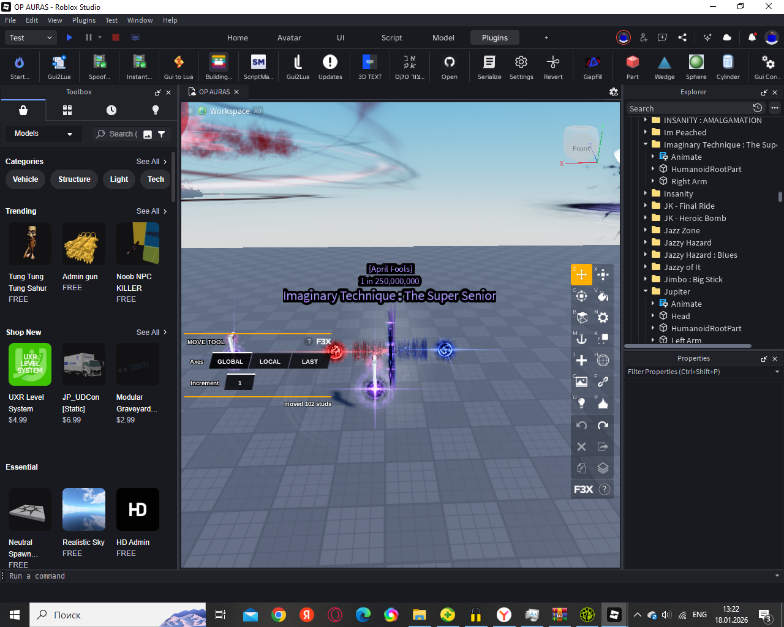784x627 pixels.
Task: Open the 3D TEXT plugin
Action: [370, 66]
